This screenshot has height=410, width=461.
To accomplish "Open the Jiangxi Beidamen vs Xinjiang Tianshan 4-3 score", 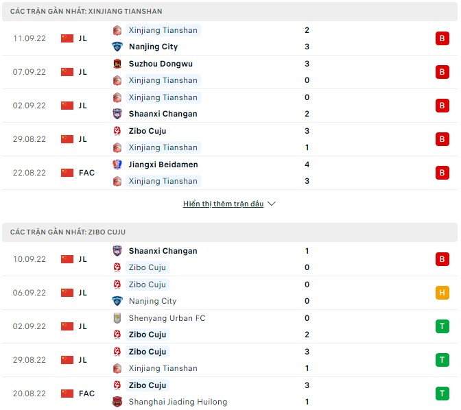I will coord(307,173).
